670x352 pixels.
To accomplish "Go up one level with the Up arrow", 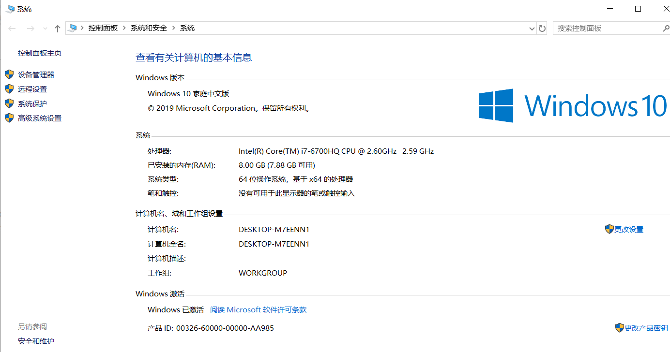I will pyautogui.click(x=57, y=29).
